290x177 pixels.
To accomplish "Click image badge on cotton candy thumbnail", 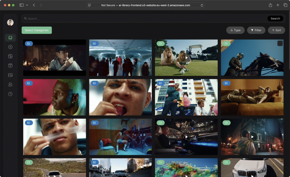I will tap(160, 83).
